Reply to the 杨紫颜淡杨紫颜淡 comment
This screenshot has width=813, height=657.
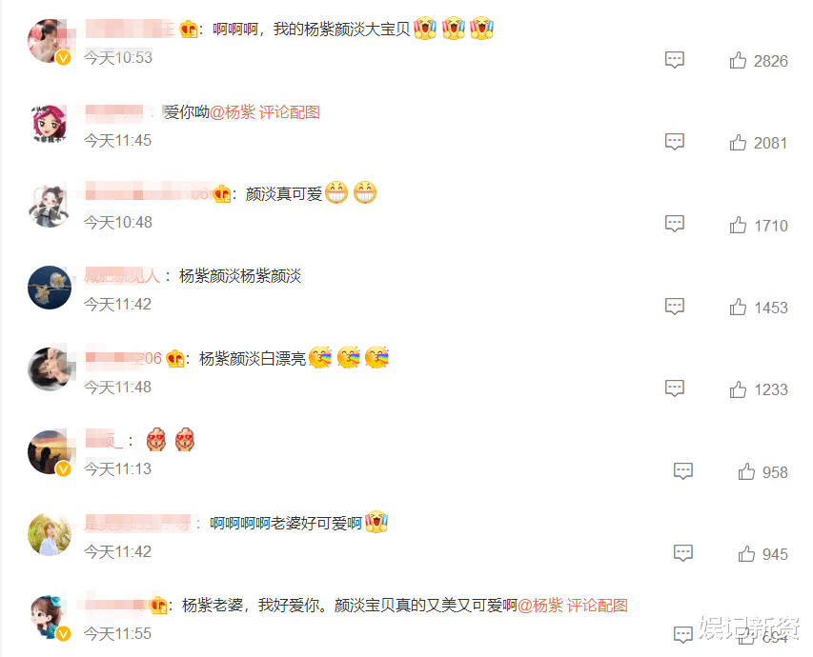pyautogui.click(x=675, y=307)
